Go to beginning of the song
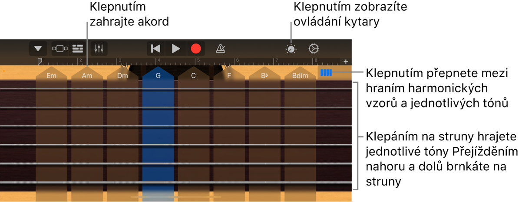The height and width of the screenshot is (202, 522). pyautogui.click(x=155, y=49)
